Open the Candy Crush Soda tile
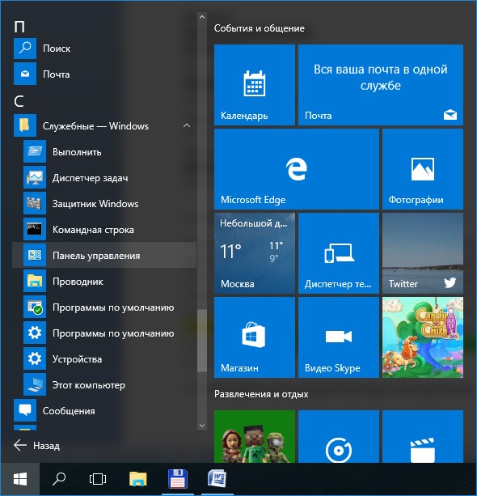The height and width of the screenshot is (496, 477). tap(423, 337)
